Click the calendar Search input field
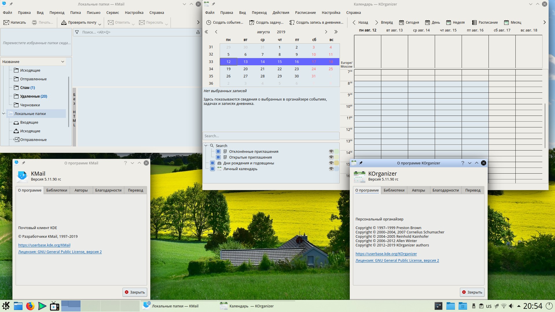This screenshot has height=312, width=555. coord(271,136)
